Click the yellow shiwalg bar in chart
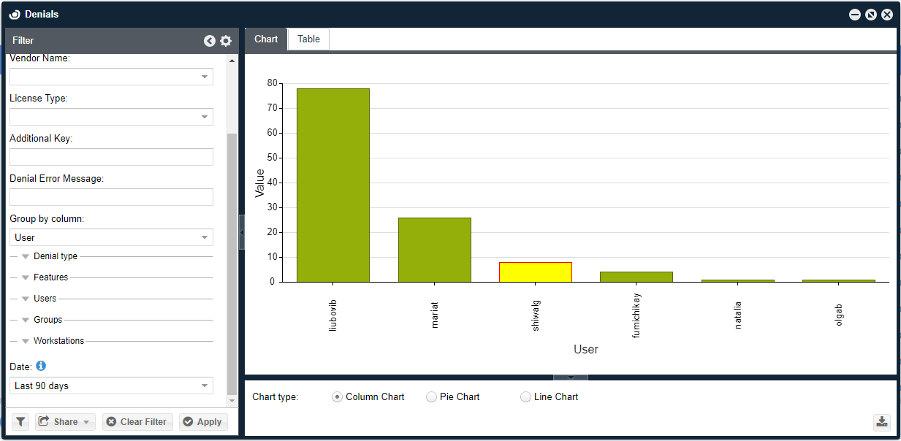Viewport: 901px width, 441px height. coord(535,272)
